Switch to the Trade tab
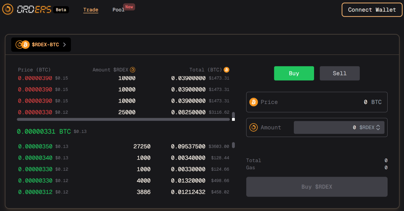This screenshot has width=404, height=211. point(91,9)
